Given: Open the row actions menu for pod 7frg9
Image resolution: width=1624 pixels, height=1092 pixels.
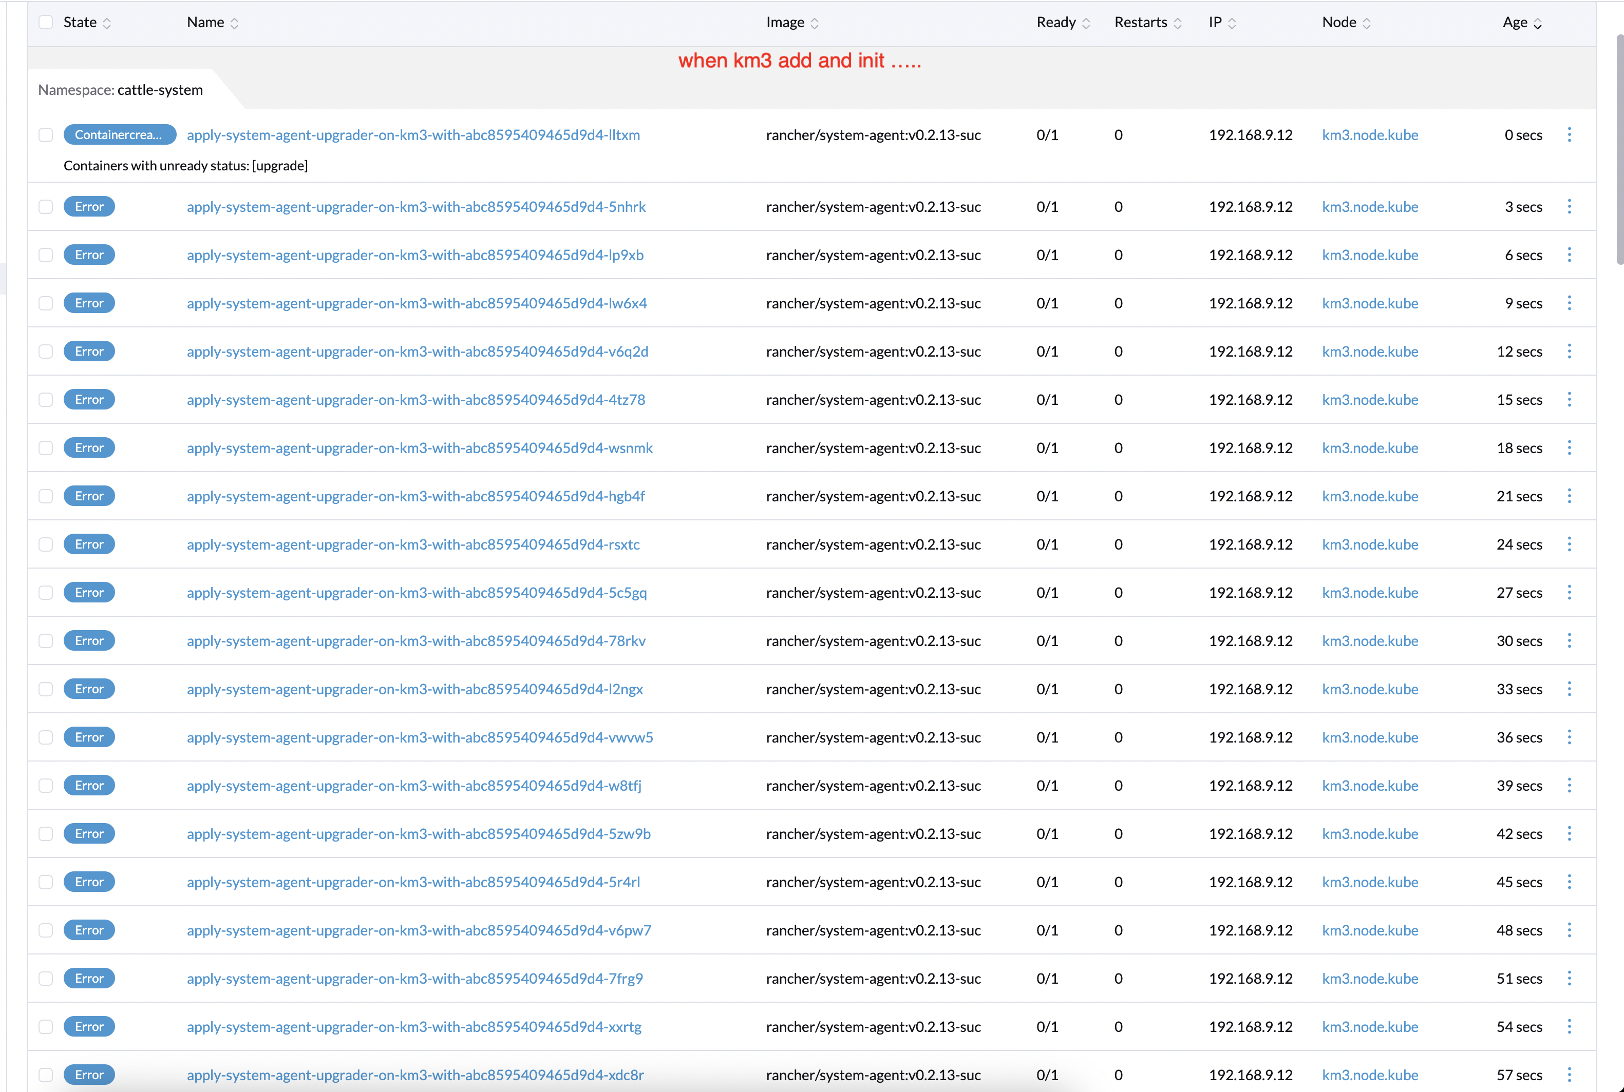Looking at the screenshot, I should tap(1570, 978).
